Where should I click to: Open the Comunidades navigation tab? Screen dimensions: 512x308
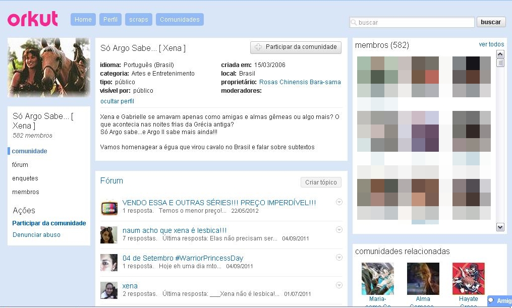[180, 20]
